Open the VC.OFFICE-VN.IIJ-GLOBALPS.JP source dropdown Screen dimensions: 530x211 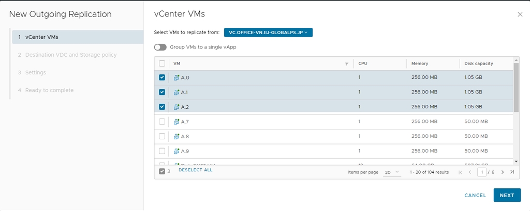[x=268, y=33]
